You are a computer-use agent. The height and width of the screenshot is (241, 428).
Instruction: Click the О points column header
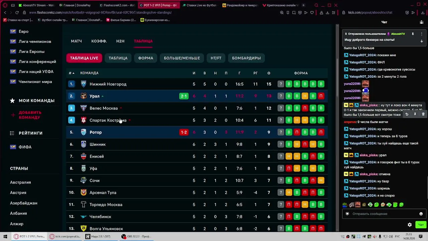(x=269, y=73)
